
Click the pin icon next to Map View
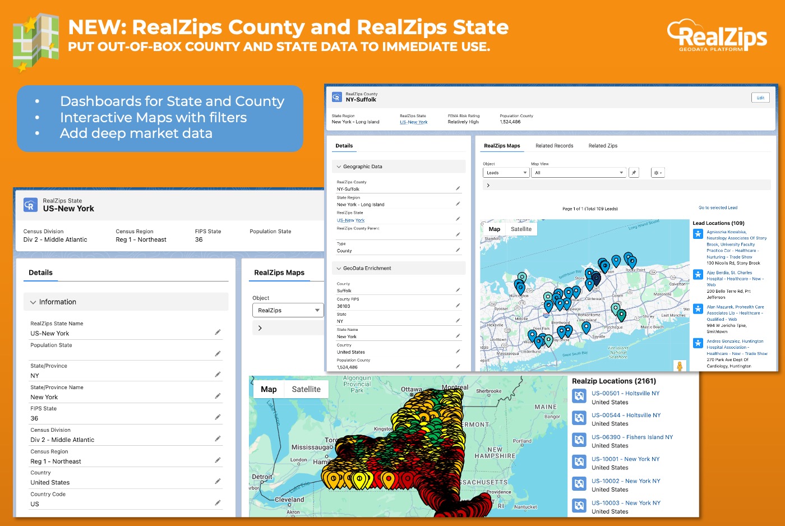(634, 173)
